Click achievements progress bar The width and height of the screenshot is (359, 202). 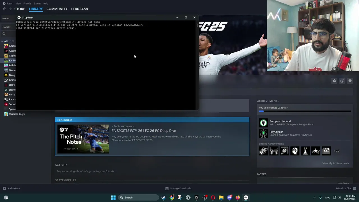[305, 111]
